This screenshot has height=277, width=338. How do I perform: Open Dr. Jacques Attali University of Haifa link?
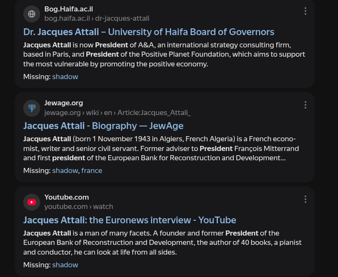tap(149, 32)
